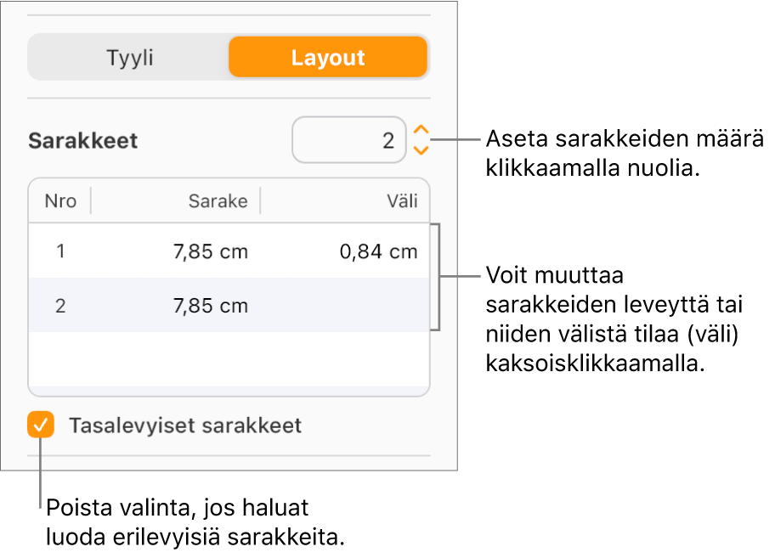Click the 7,85 cm width value for column 1
The width and height of the screenshot is (775, 558).
click(x=210, y=251)
